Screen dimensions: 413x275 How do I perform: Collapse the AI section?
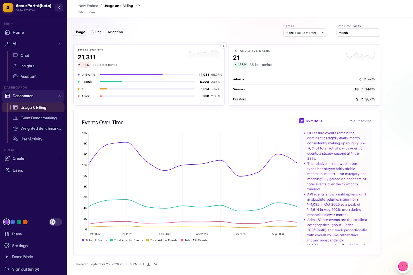pos(60,44)
